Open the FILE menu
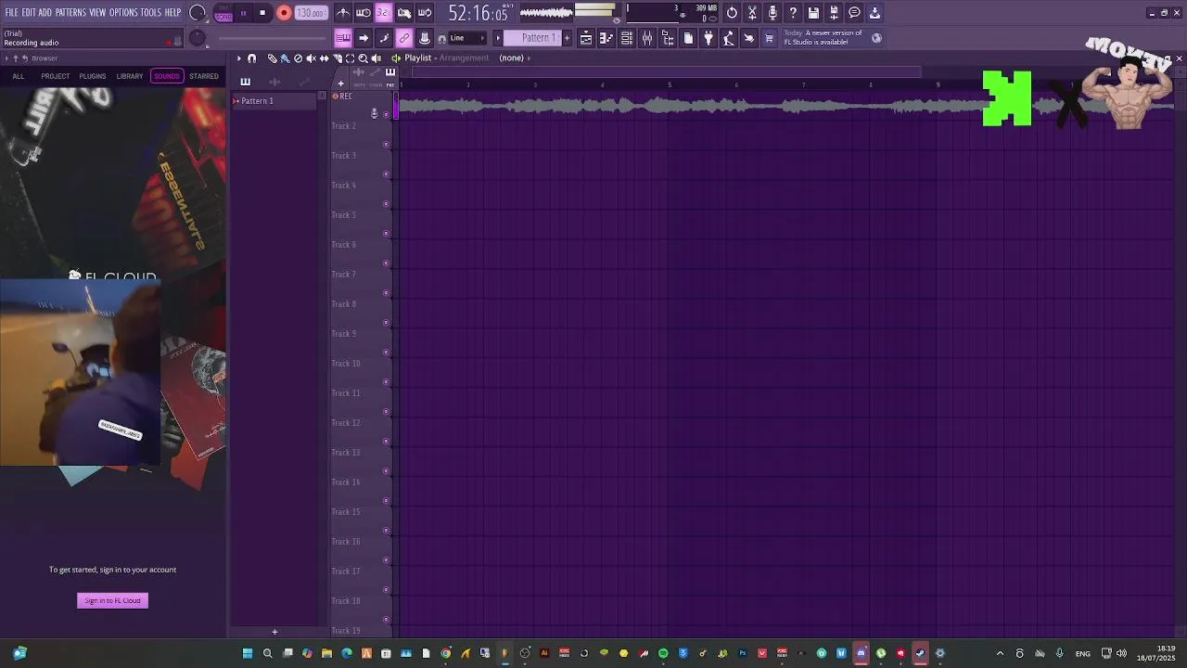The height and width of the screenshot is (668, 1187). pos(12,13)
